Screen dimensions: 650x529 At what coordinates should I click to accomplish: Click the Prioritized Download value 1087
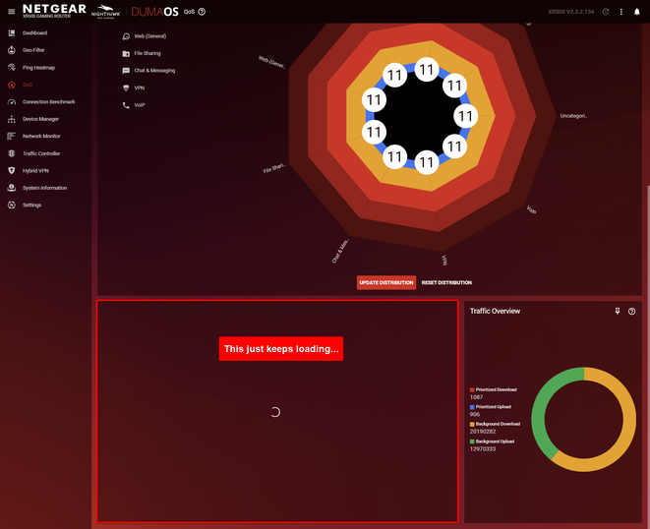(476, 397)
